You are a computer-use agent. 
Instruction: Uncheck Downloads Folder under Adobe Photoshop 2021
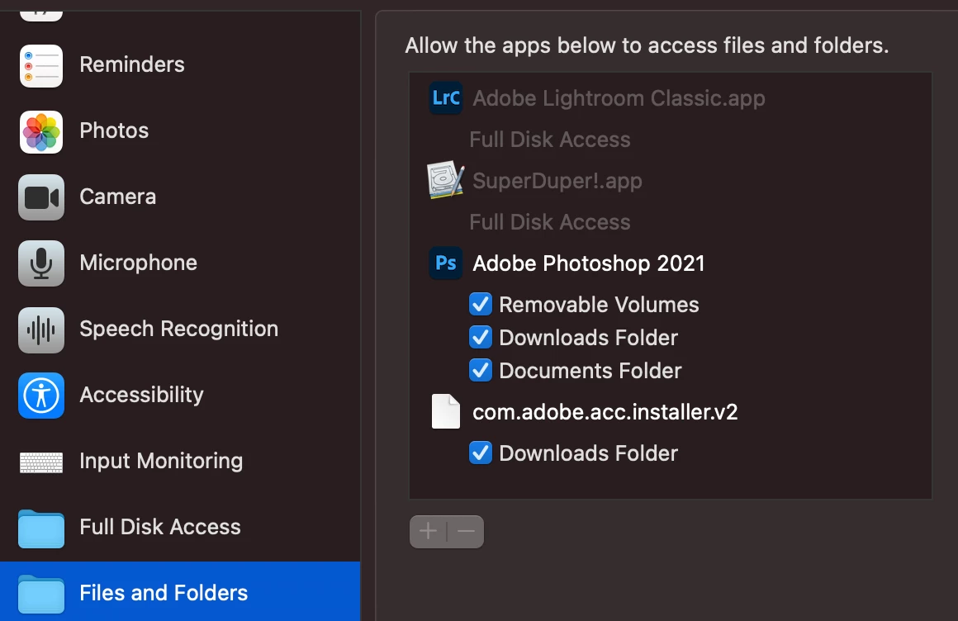click(x=480, y=337)
